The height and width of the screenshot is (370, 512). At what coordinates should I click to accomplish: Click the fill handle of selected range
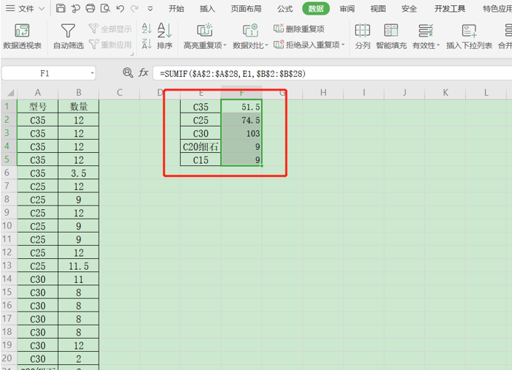pyautogui.click(x=262, y=166)
